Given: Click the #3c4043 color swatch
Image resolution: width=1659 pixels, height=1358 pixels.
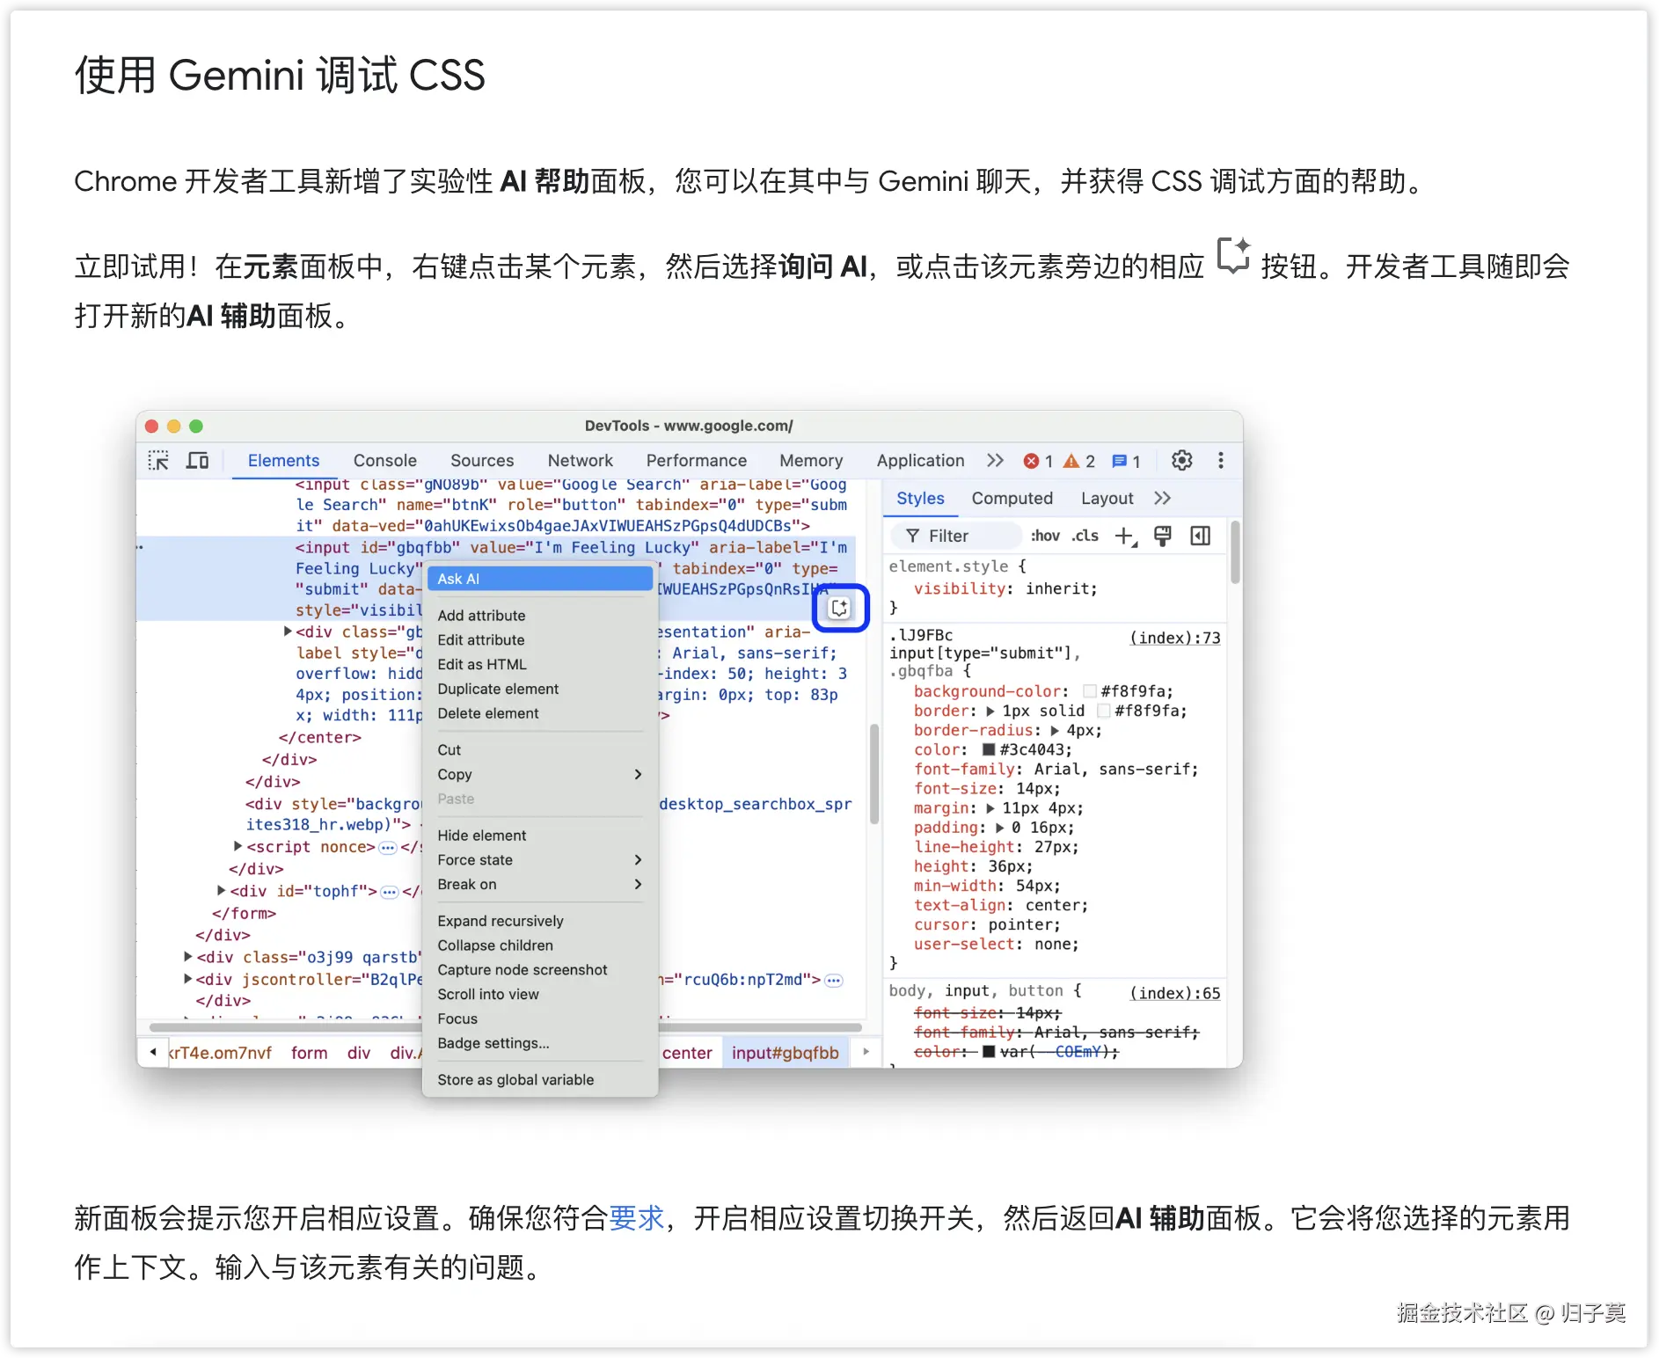Looking at the screenshot, I should click(989, 749).
